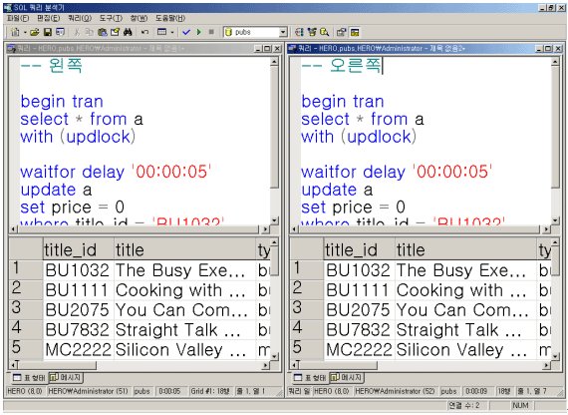
Task: Open the 쿼리(Q) menu
Action: point(80,18)
